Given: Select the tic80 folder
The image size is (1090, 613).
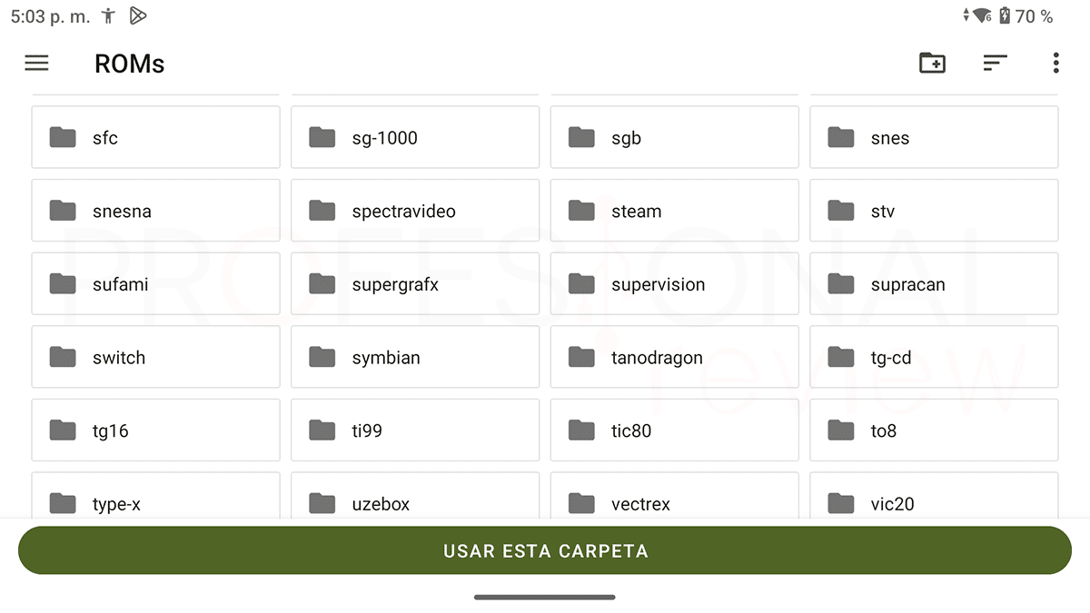Looking at the screenshot, I should pos(674,430).
